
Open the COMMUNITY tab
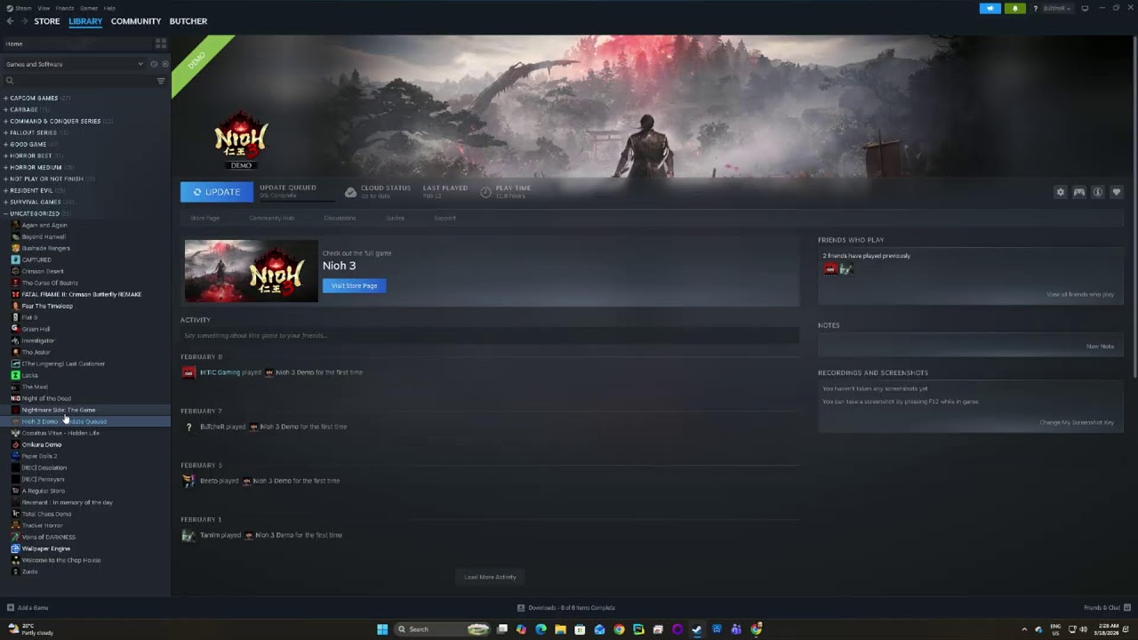click(x=136, y=21)
